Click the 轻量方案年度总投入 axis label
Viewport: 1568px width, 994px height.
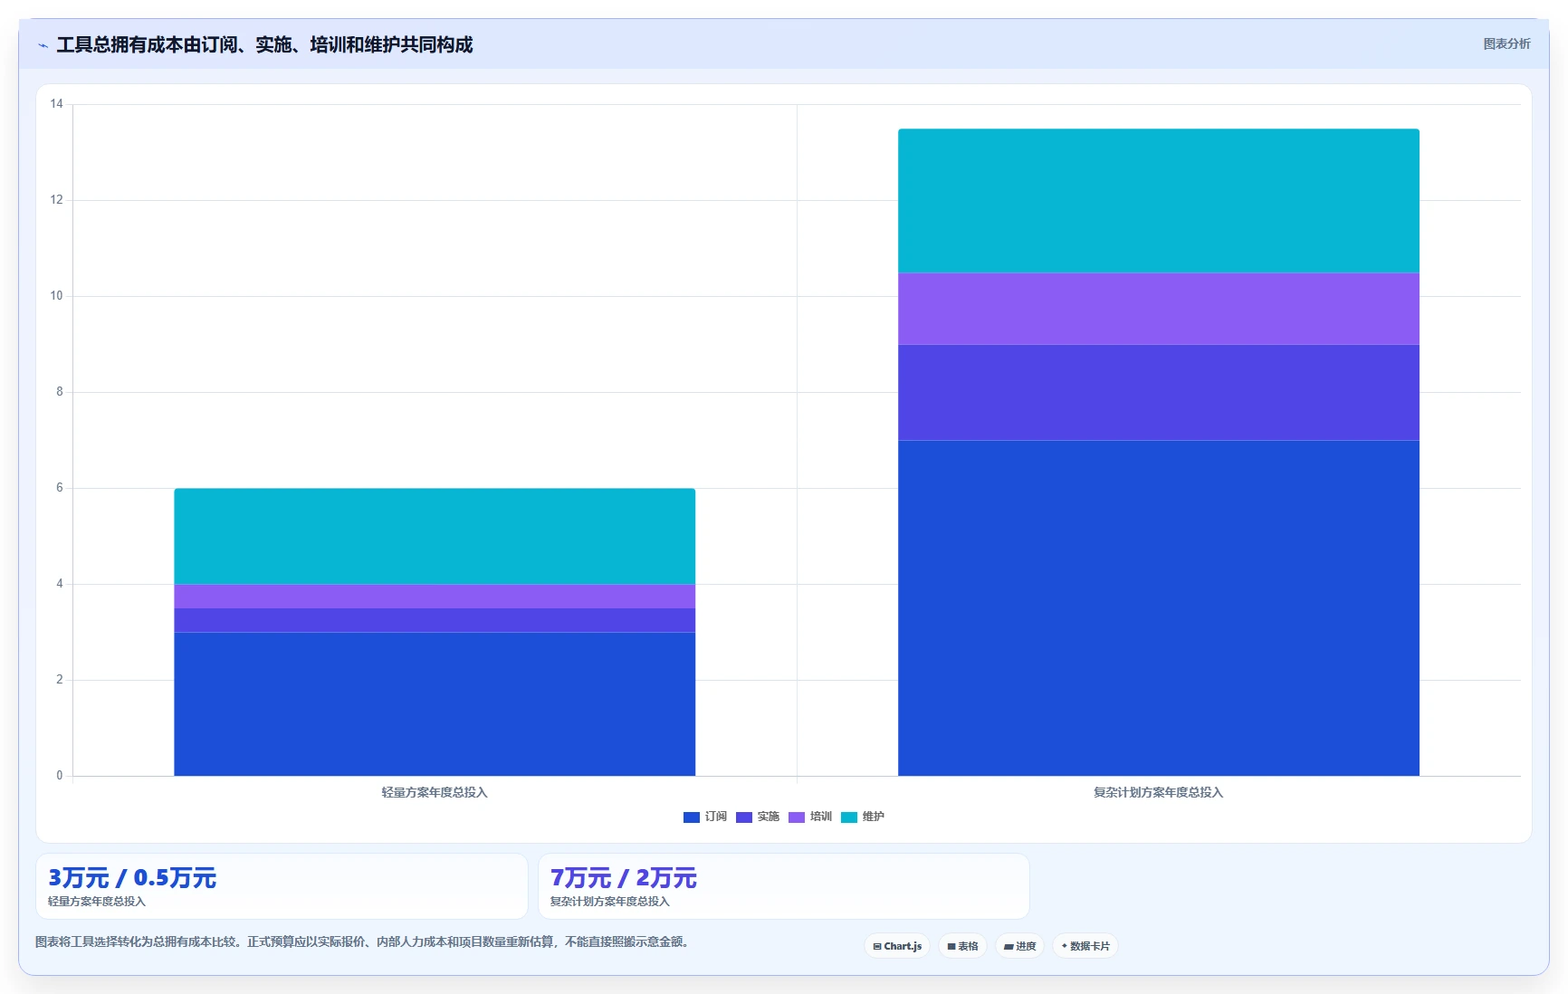435,792
